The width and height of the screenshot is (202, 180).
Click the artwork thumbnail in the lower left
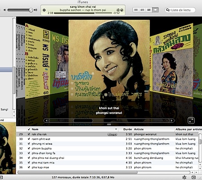[8, 148]
